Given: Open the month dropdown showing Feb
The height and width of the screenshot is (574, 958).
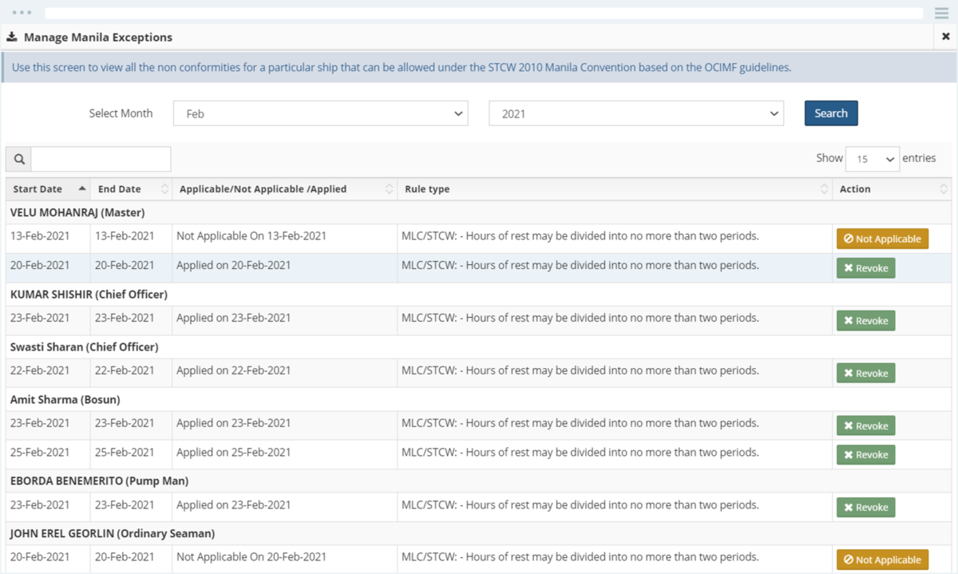Looking at the screenshot, I should [x=321, y=113].
